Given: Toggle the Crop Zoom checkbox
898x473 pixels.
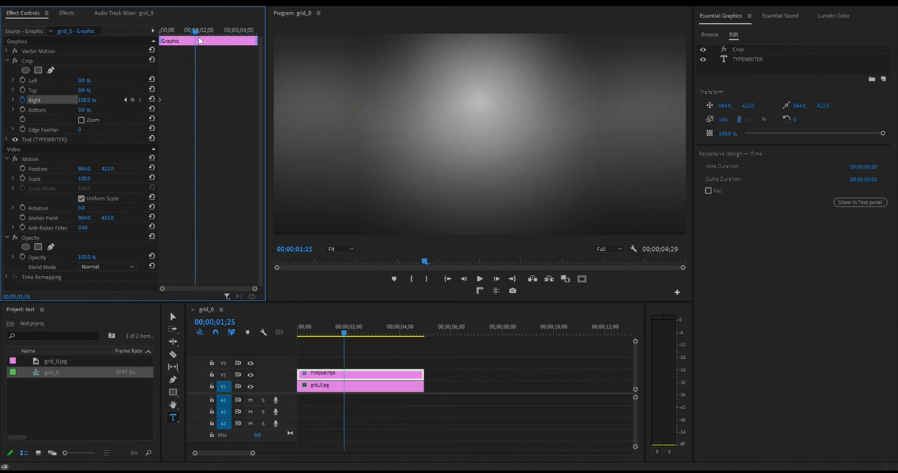Looking at the screenshot, I should point(81,120).
